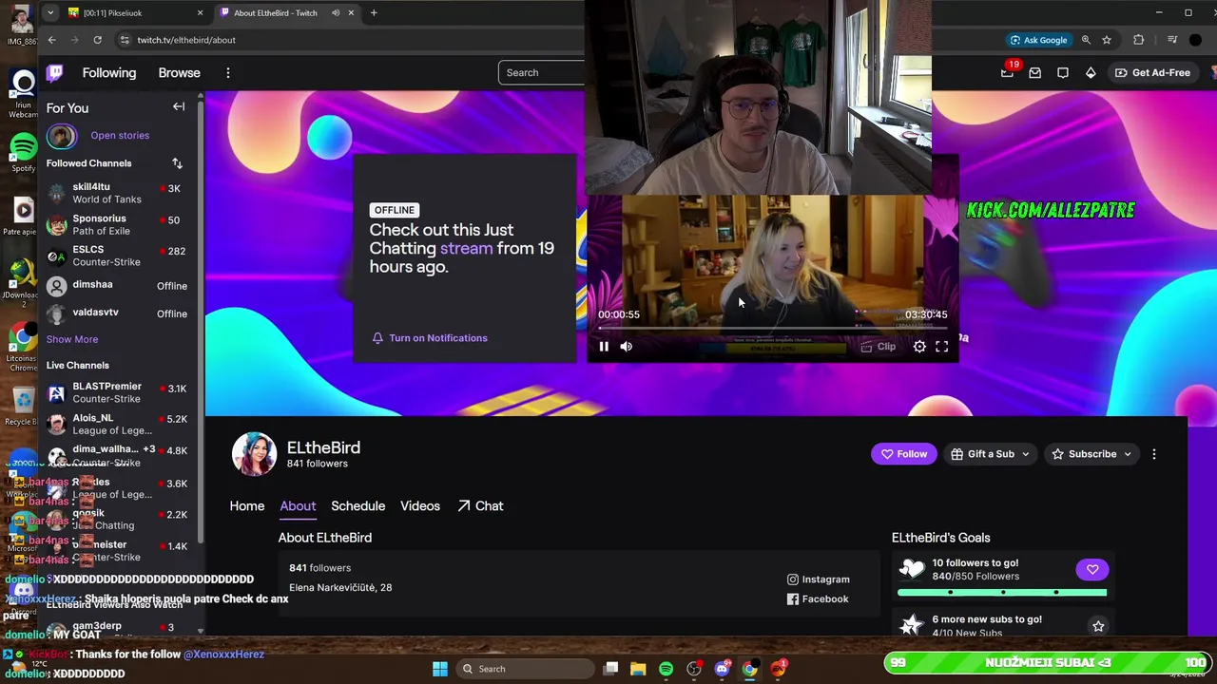The image size is (1217, 684).
Task: Open Chrome extensions puzzle icon
Action: 1138,40
